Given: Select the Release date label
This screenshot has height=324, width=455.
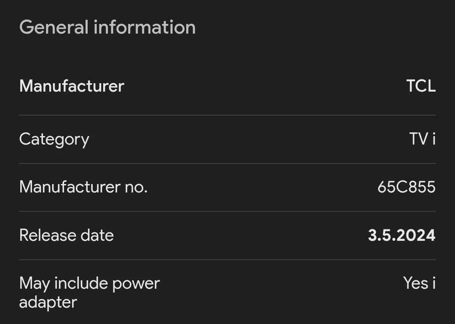Looking at the screenshot, I should 67,235.
